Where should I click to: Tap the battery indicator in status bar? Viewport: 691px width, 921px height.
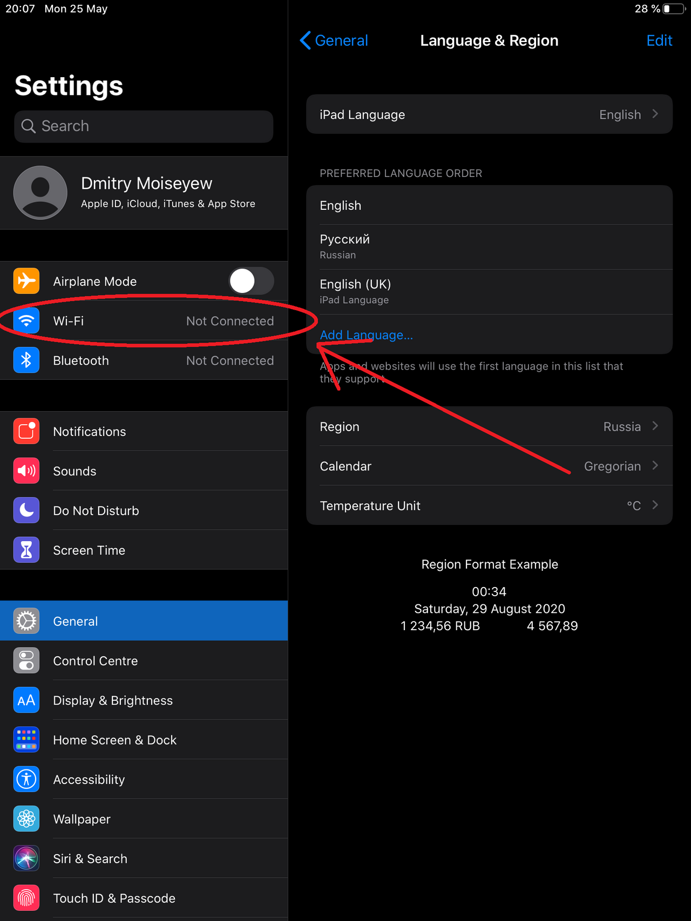point(674,9)
